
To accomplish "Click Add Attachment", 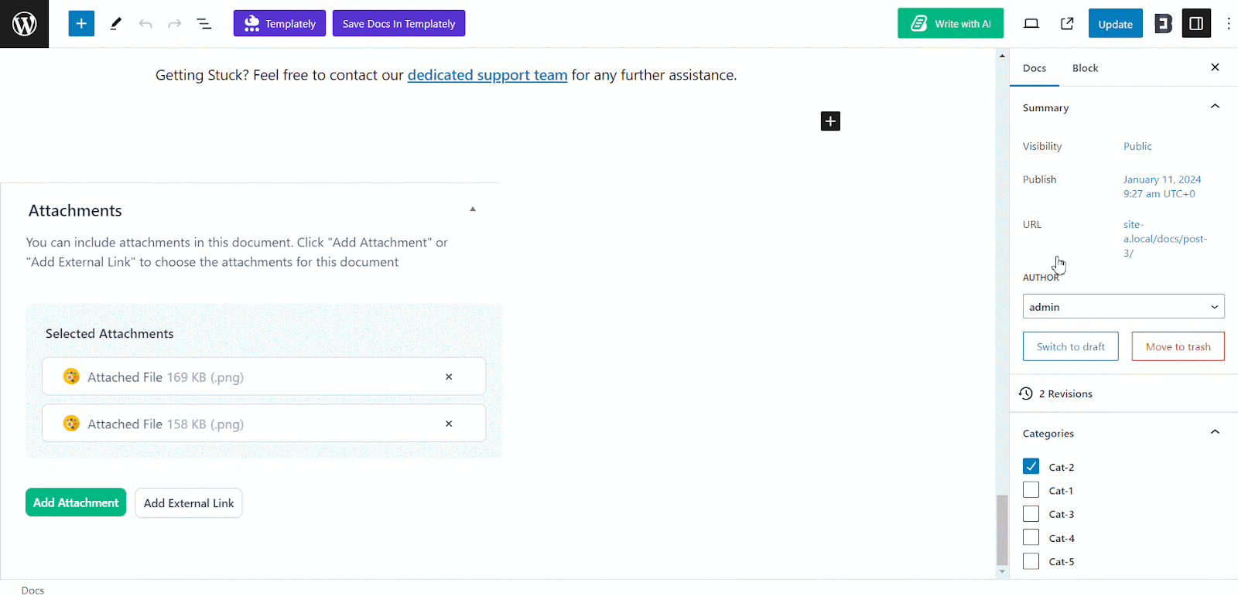I will (76, 502).
